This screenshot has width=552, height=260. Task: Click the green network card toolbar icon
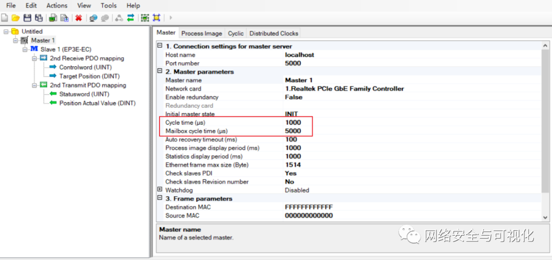point(53,18)
